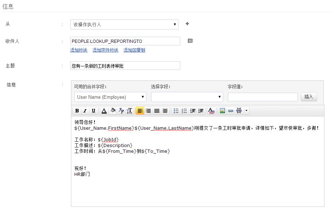Expand the 从 sender dropdown

pos(124,25)
